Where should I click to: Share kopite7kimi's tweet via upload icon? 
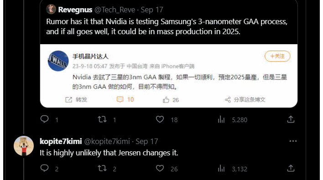point(291,168)
